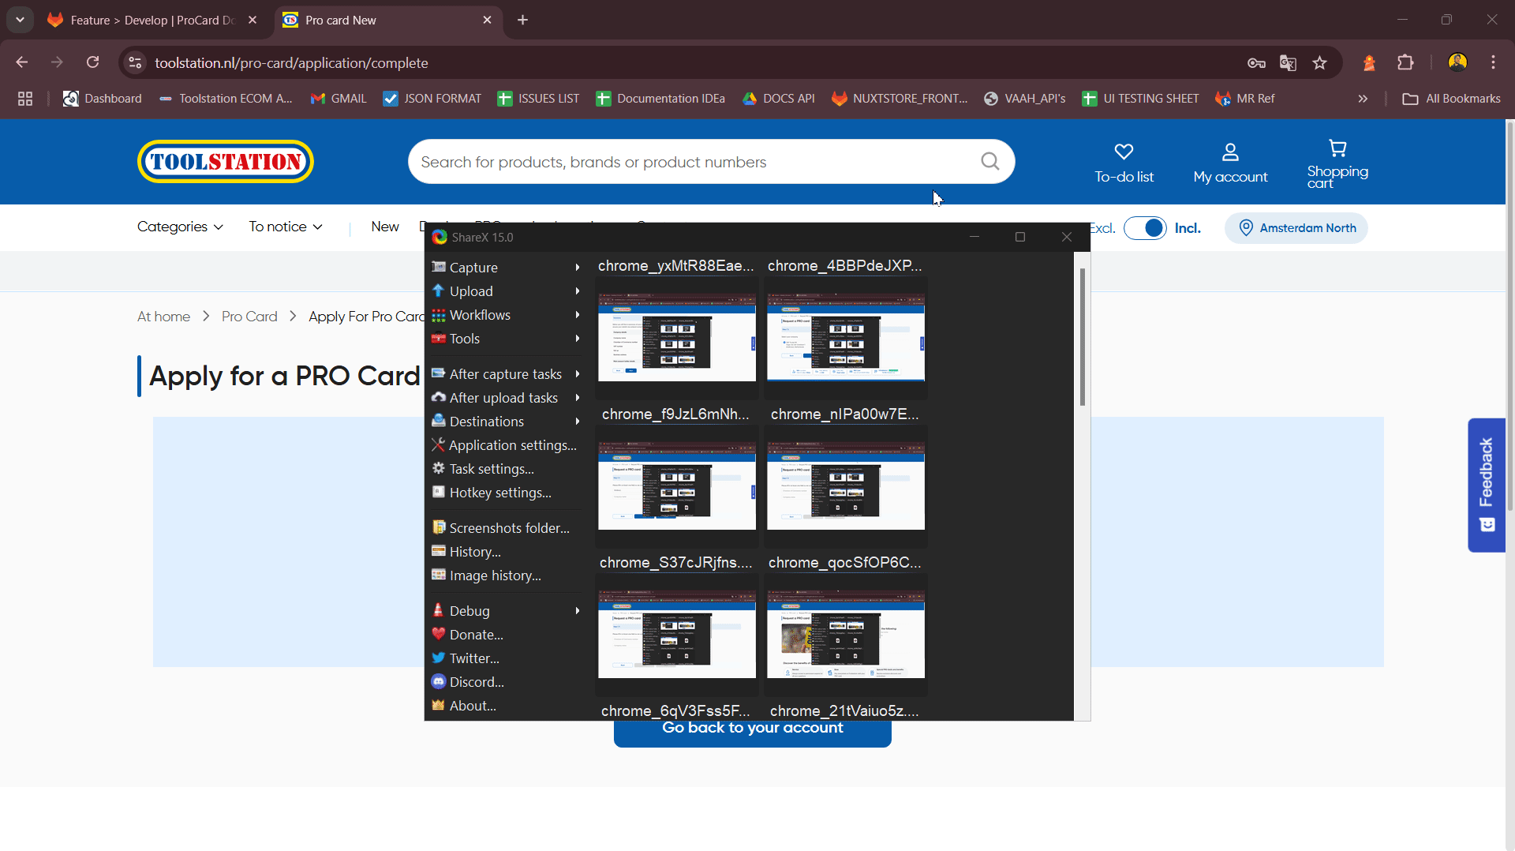Viewport: 1515px width, 851px height.
Task: Click the Pro Card breadcrumb link
Action: [x=249, y=317]
